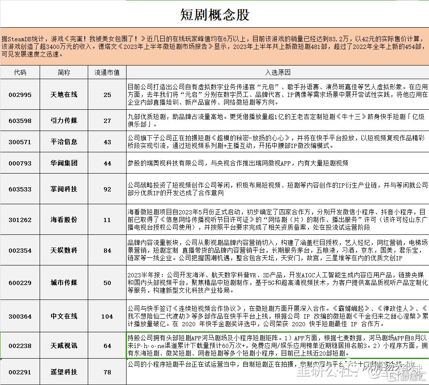Click the title 短剧概念股

tap(215, 15)
